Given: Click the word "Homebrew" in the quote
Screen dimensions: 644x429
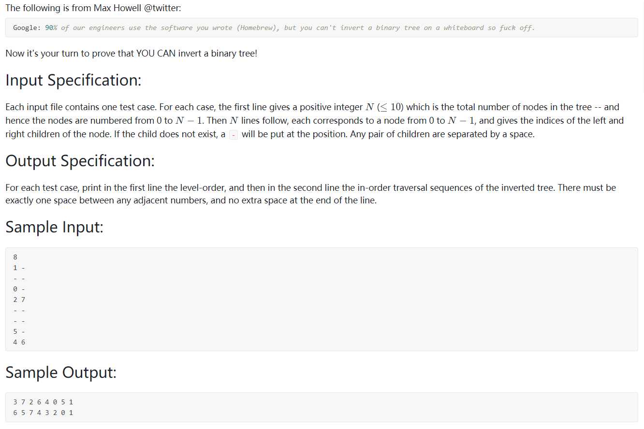Looking at the screenshot, I should point(259,28).
